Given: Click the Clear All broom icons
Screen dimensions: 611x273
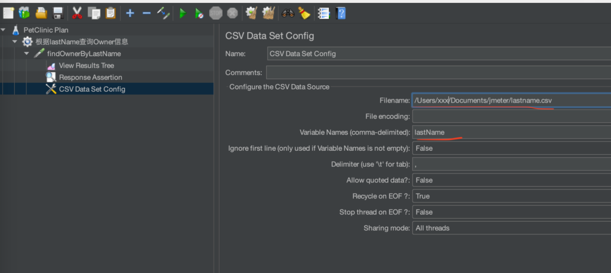Looking at the screenshot, I should 269,14.
